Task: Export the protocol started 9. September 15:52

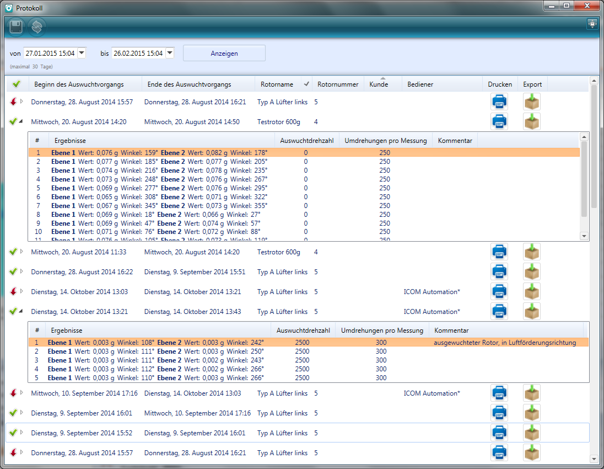Action: pyautogui.click(x=532, y=433)
